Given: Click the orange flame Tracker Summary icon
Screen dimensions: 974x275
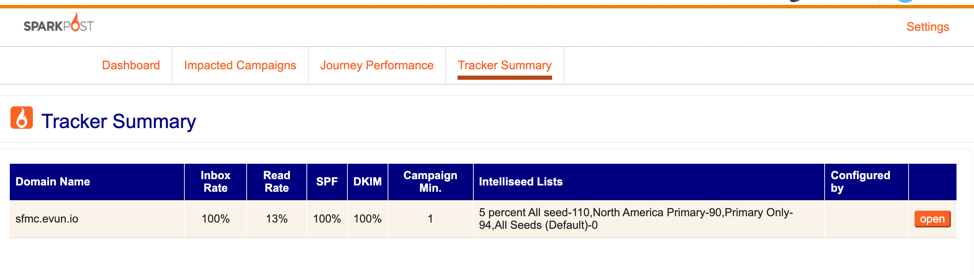Looking at the screenshot, I should (x=22, y=118).
